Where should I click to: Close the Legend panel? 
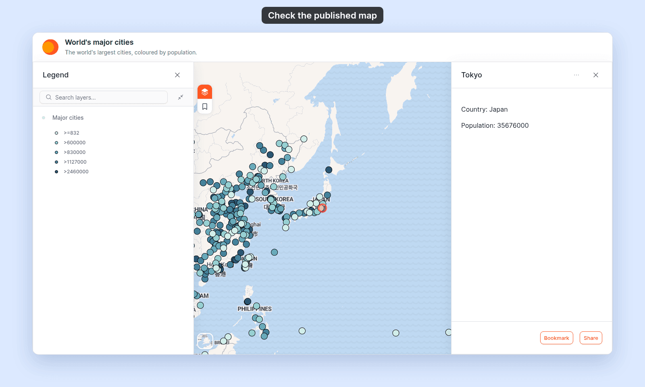click(x=177, y=75)
